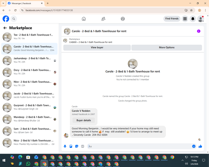The height and width of the screenshot is (167, 209).
Task: Open the Nlsn townhouse conversation
Action: 29,84
